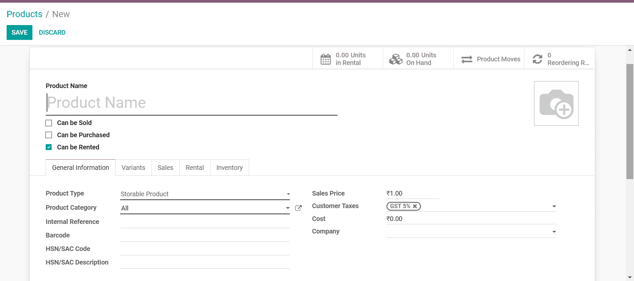Open the Customer Taxes dropdown arrow
634x281 pixels.
pos(554,206)
